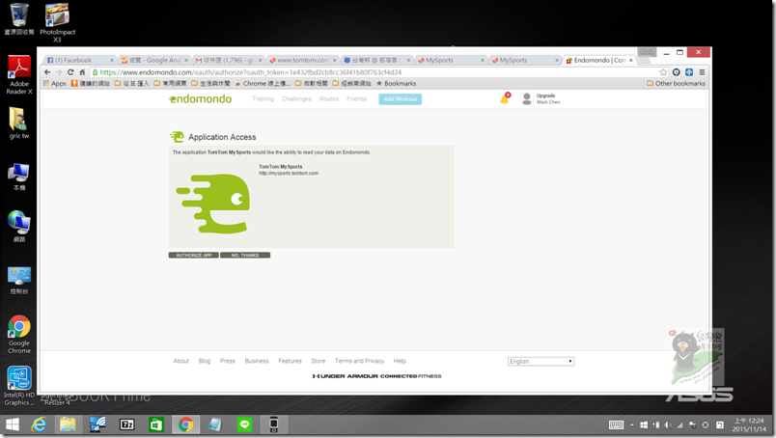Screen dimensions: 776x438
Task: Click the Upgrade link
Action: tap(545, 96)
